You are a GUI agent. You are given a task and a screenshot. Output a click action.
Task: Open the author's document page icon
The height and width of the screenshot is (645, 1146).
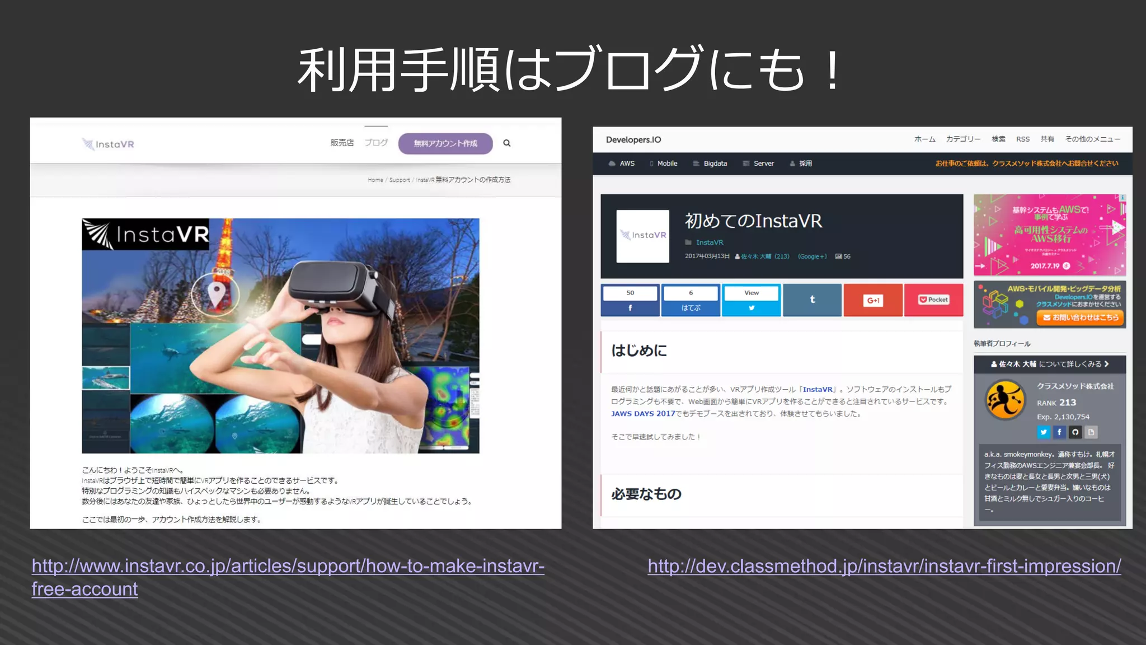(1091, 432)
